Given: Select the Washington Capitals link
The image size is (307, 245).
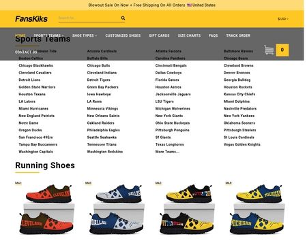Looking at the screenshot, I should [35, 152].
